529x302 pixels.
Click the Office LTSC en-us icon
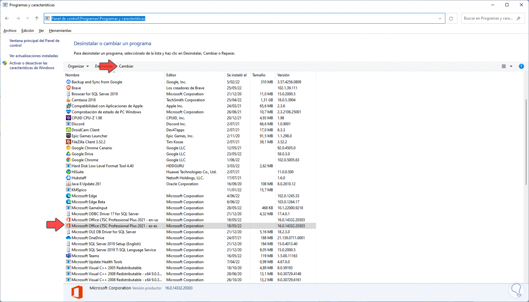click(68, 220)
